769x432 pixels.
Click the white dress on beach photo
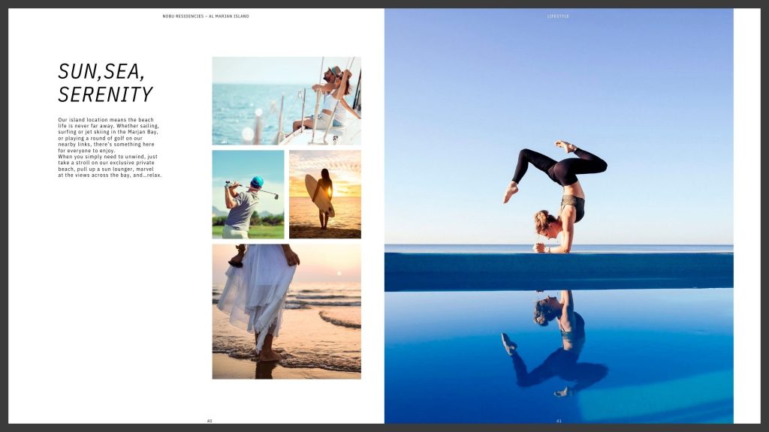tap(286, 311)
